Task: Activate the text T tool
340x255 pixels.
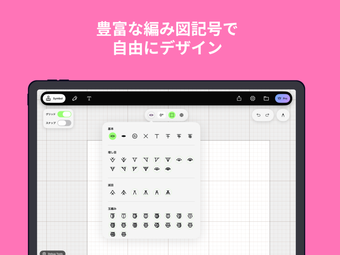Action: click(x=89, y=98)
